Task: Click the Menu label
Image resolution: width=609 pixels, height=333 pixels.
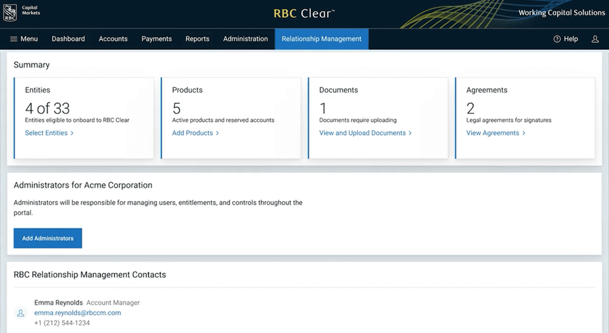Action: [x=29, y=39]
